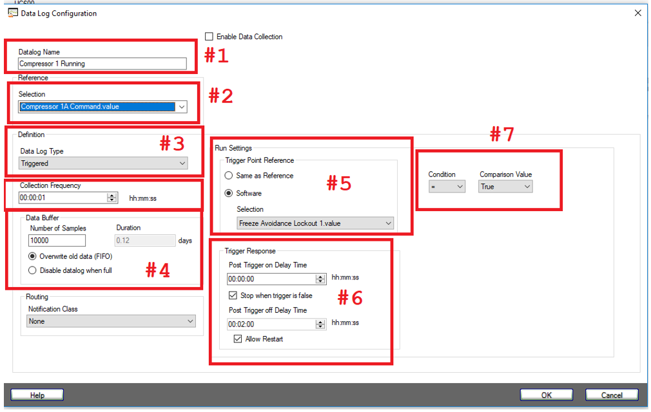
Task: Click the disabled Duration days field
Action: (x=145, y=240)
